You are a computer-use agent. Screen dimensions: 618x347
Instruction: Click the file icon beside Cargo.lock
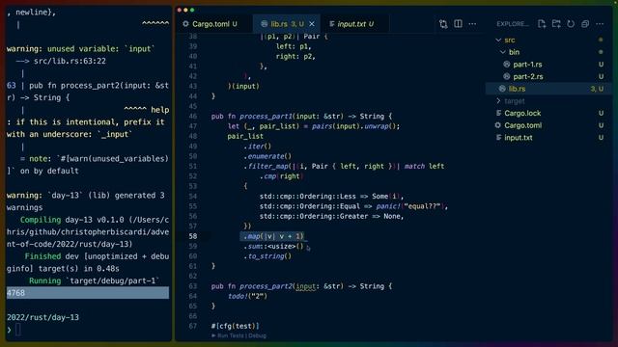point(498,114)
